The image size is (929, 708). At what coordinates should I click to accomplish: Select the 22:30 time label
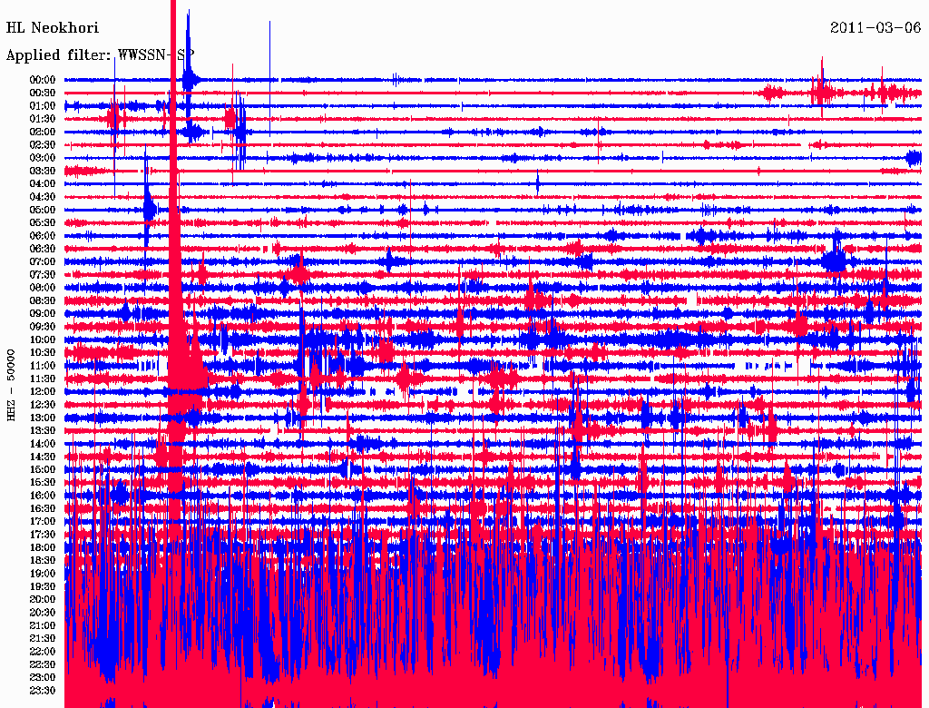click(43, 664)
